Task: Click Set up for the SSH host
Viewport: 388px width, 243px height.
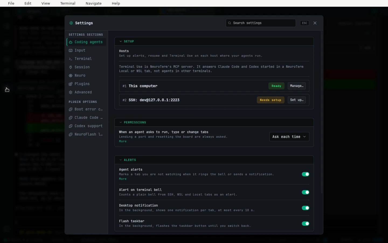Action: coord(297,100)
